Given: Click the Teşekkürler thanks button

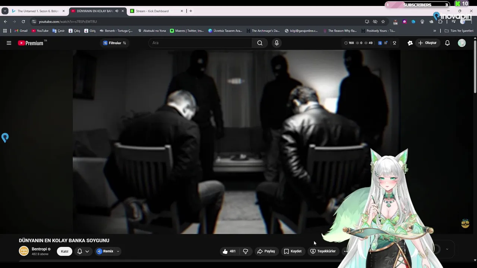Looking at the screenshot, I should pos(323,251).
